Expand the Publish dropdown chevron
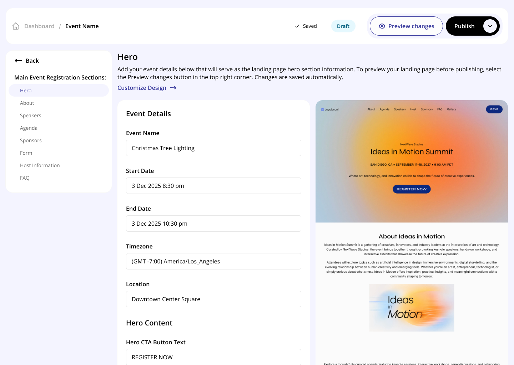This screenshot has height=365, width=514. coord(490,26)
